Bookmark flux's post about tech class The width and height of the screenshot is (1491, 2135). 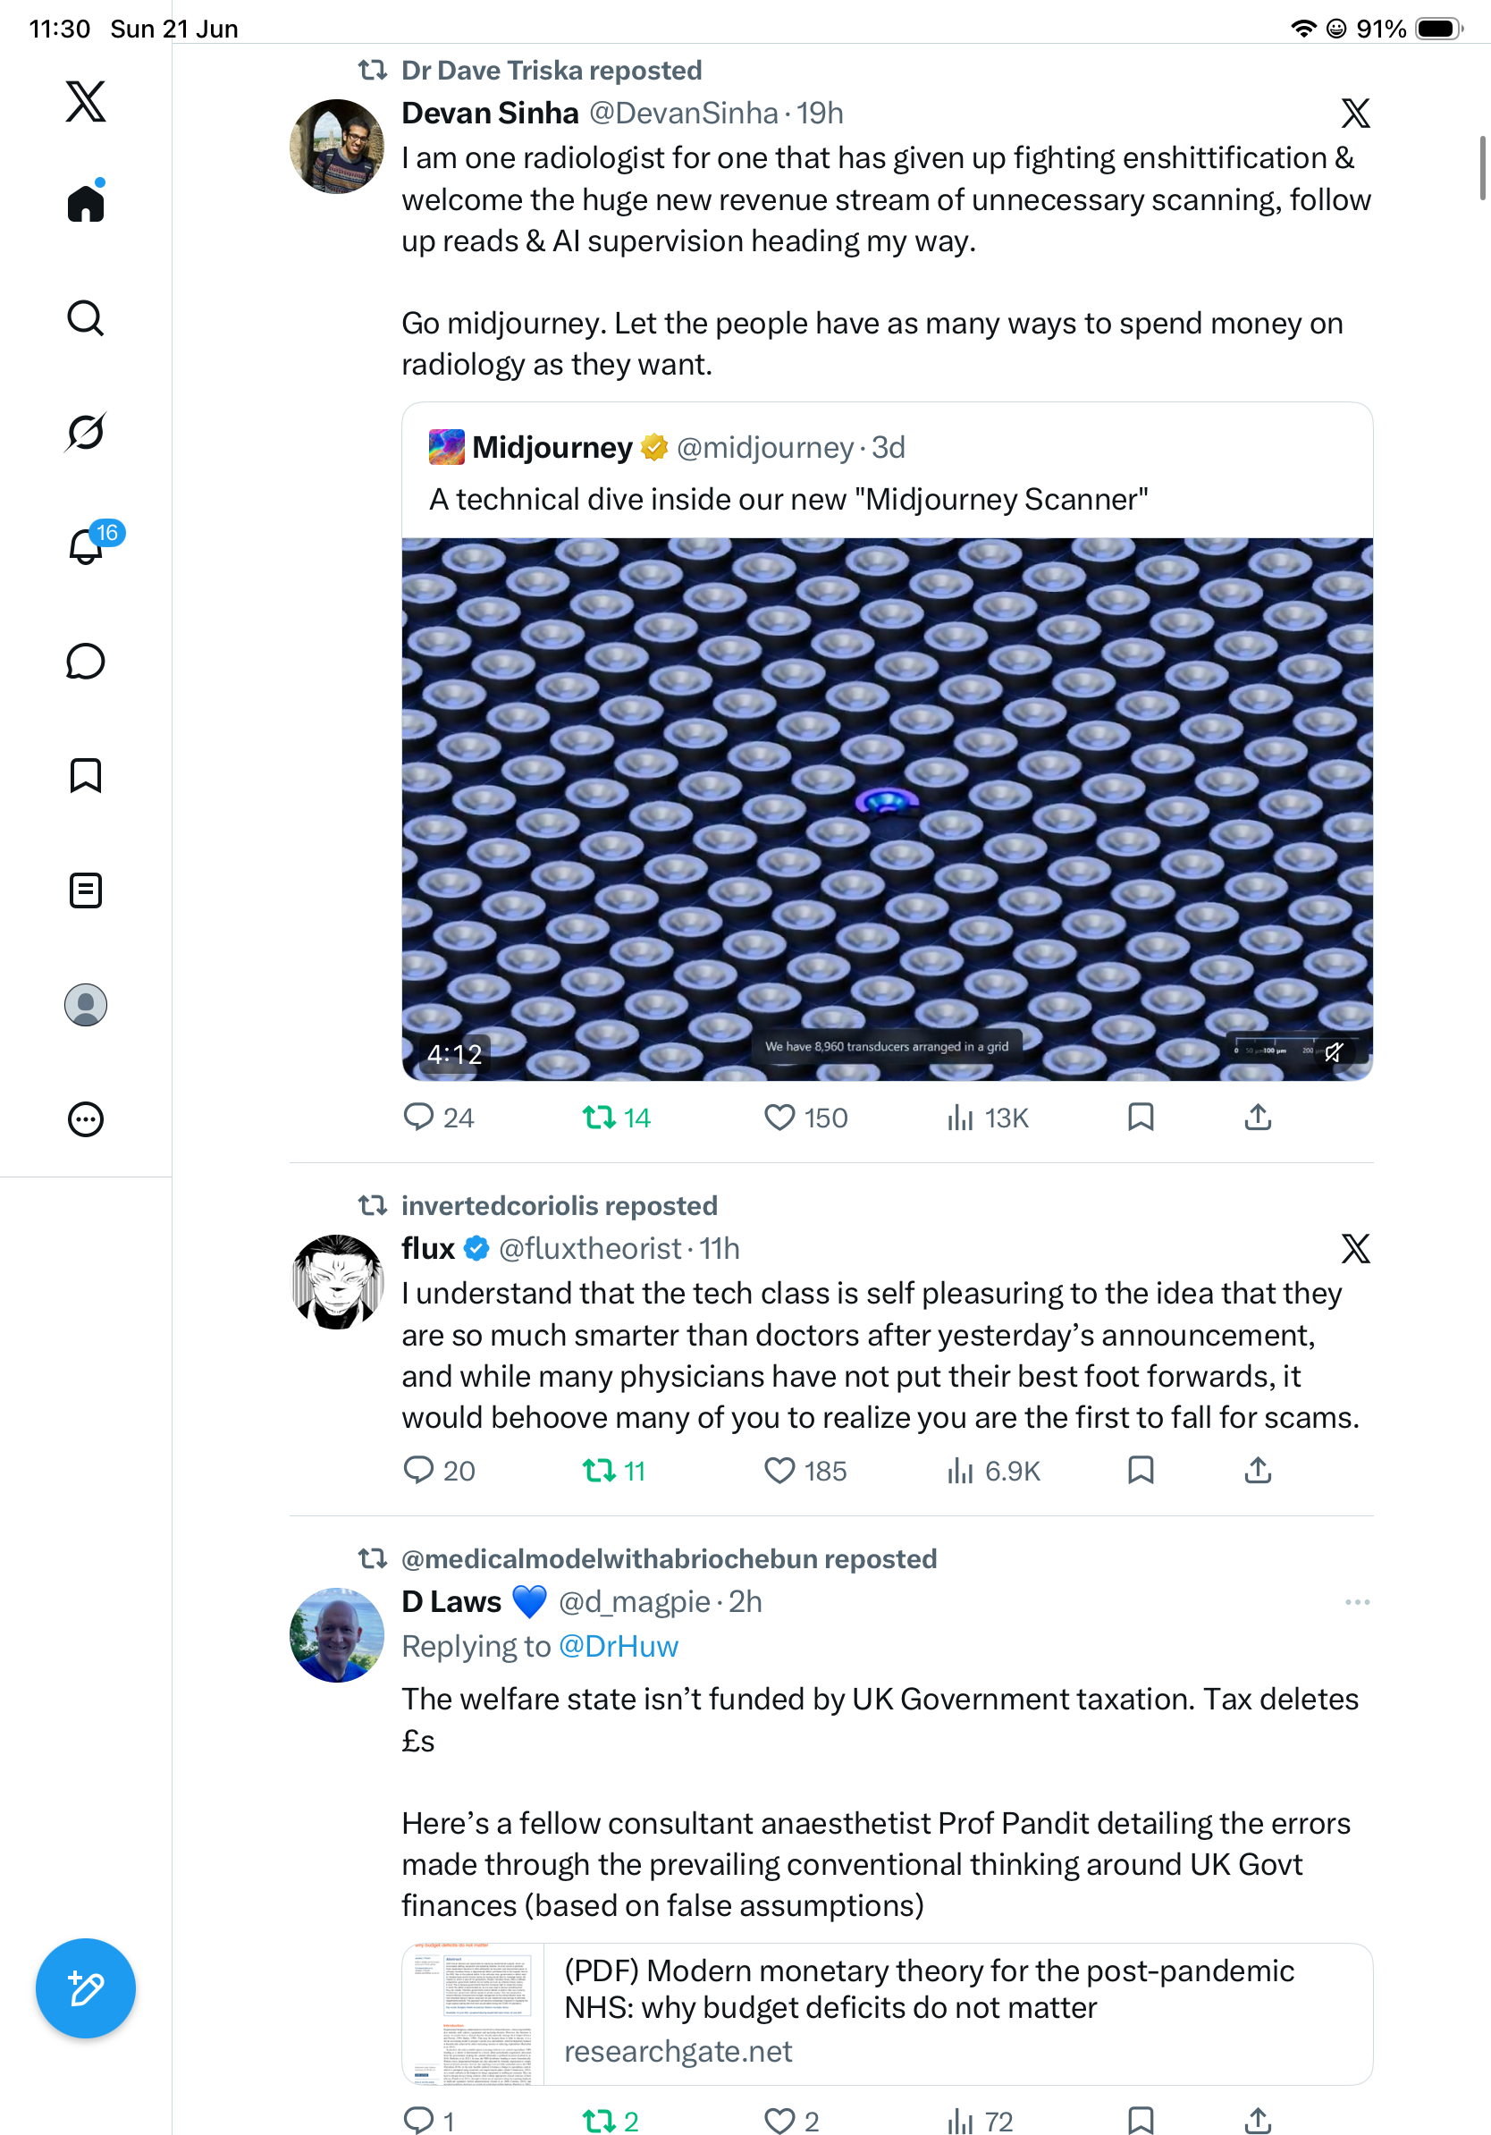[1141, 1469]
